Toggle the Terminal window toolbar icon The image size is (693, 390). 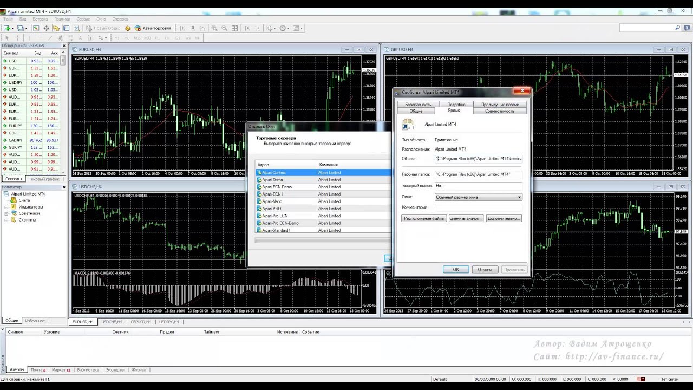[x=66, y=28]
